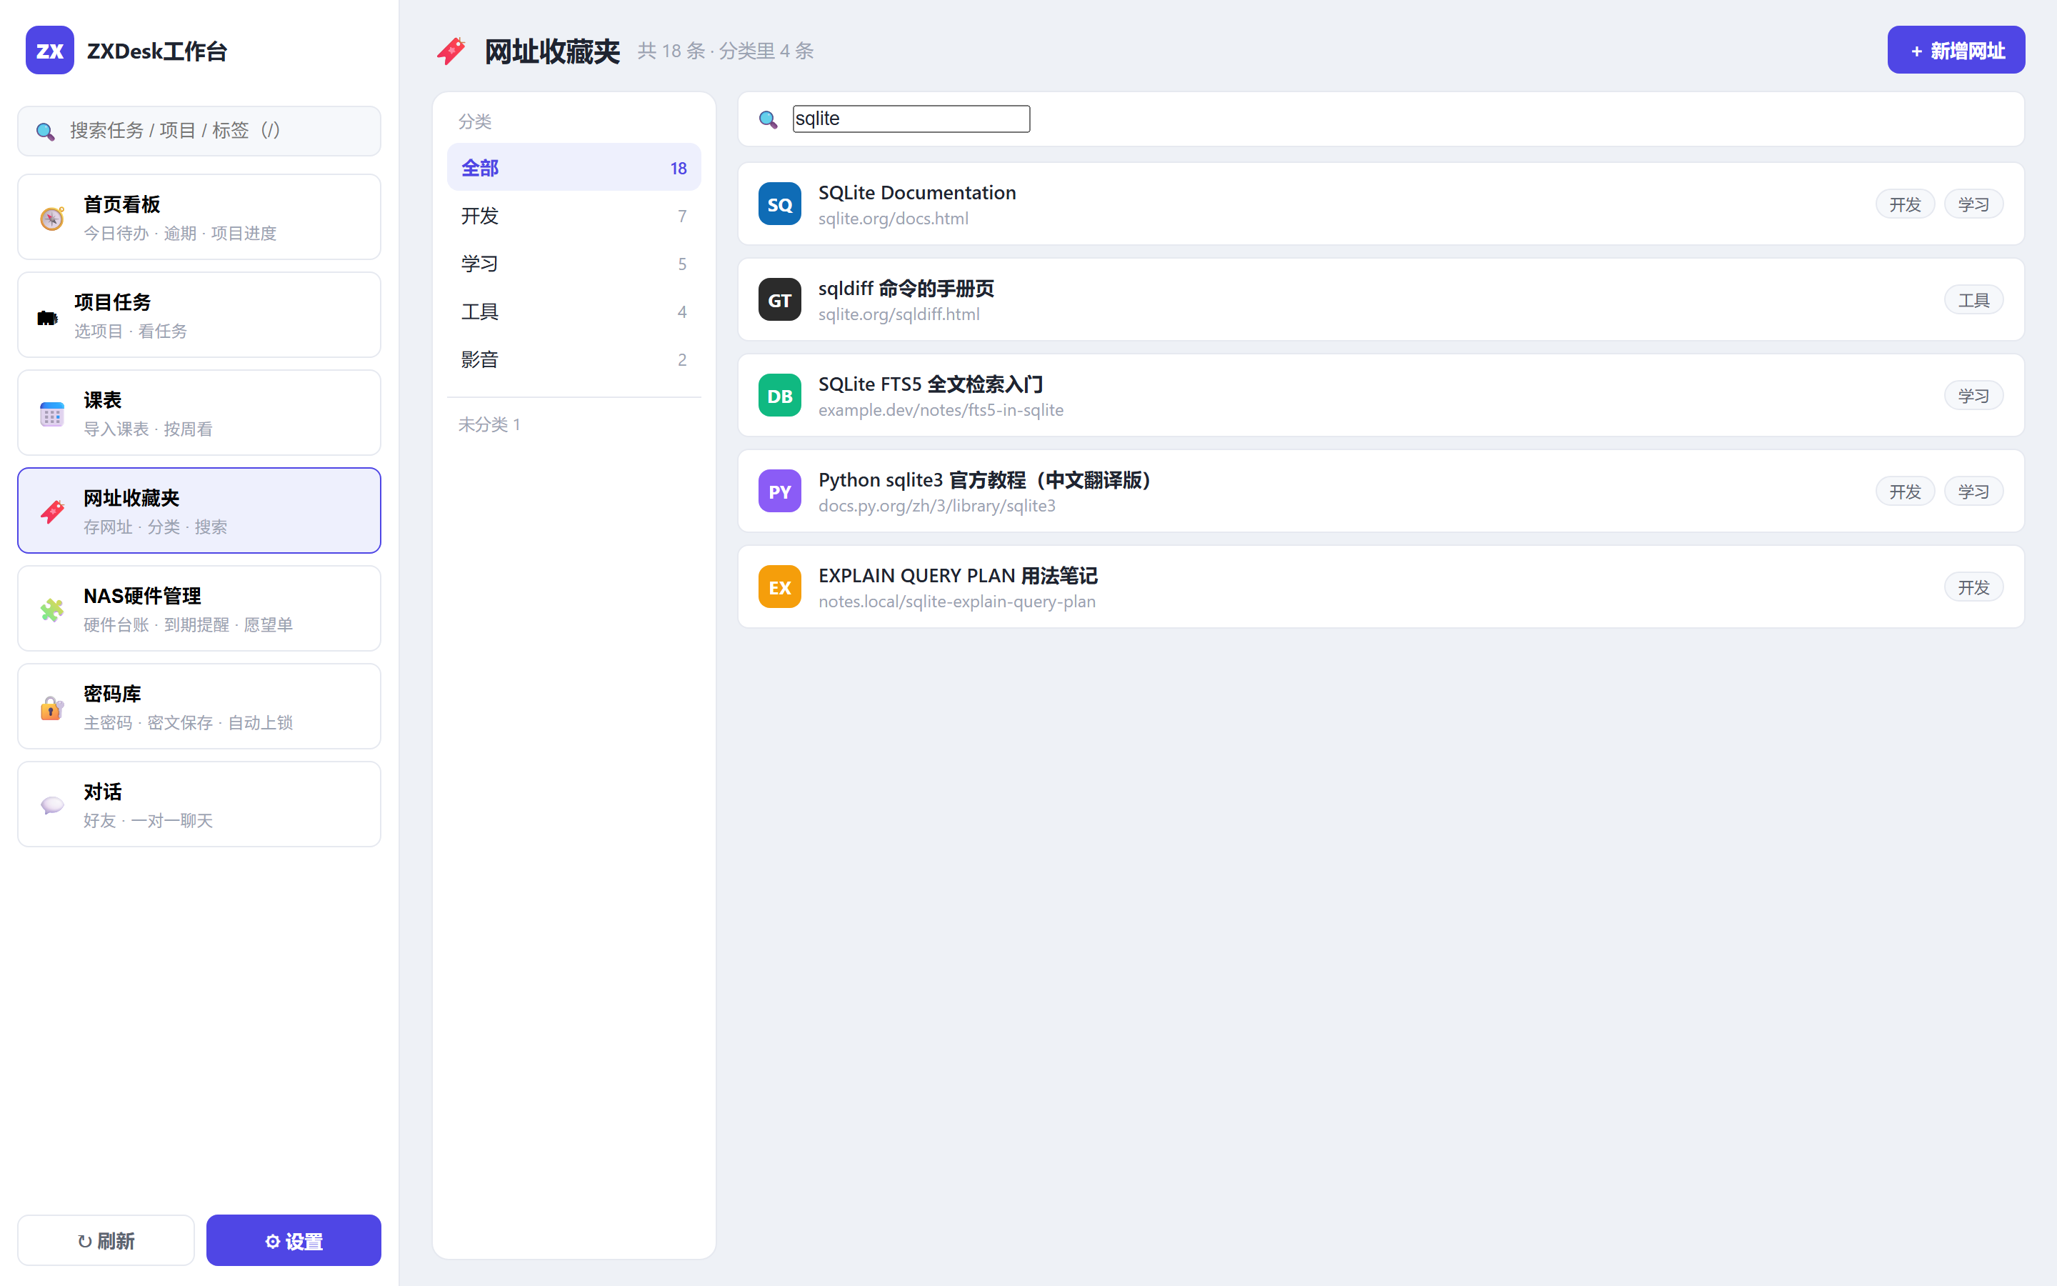This screenshot has height=1286, width=2057.
Task: Open the 密码库 section
Action: [199, 706]
